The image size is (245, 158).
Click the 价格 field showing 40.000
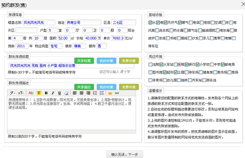91,38
